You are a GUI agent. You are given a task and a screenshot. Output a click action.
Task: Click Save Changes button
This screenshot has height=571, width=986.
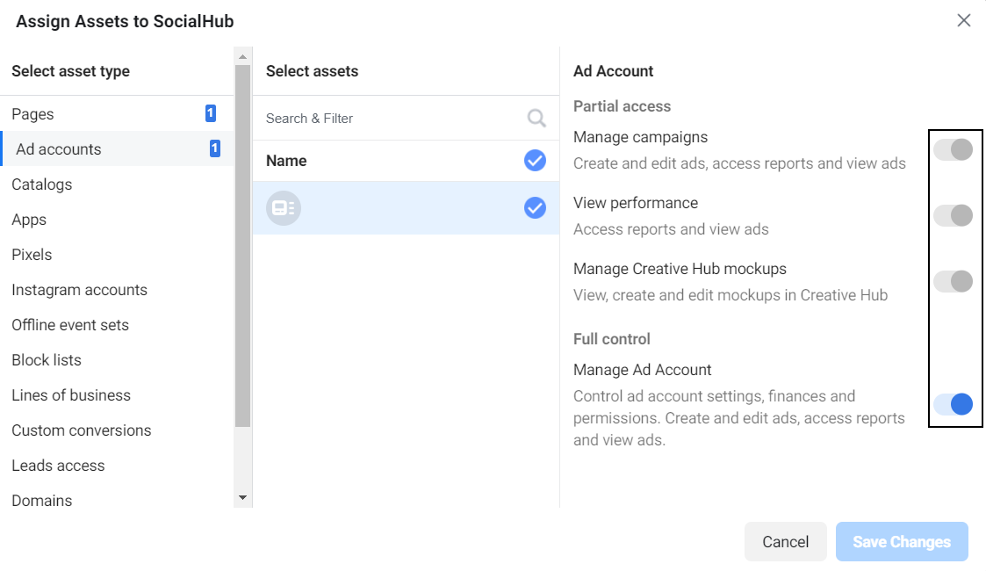[x=902, y=541]
